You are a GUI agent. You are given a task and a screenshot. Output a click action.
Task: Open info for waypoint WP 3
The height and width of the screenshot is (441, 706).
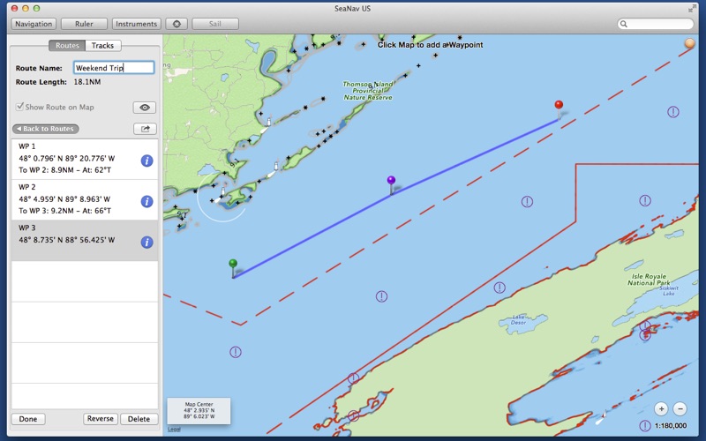[147, 242]
